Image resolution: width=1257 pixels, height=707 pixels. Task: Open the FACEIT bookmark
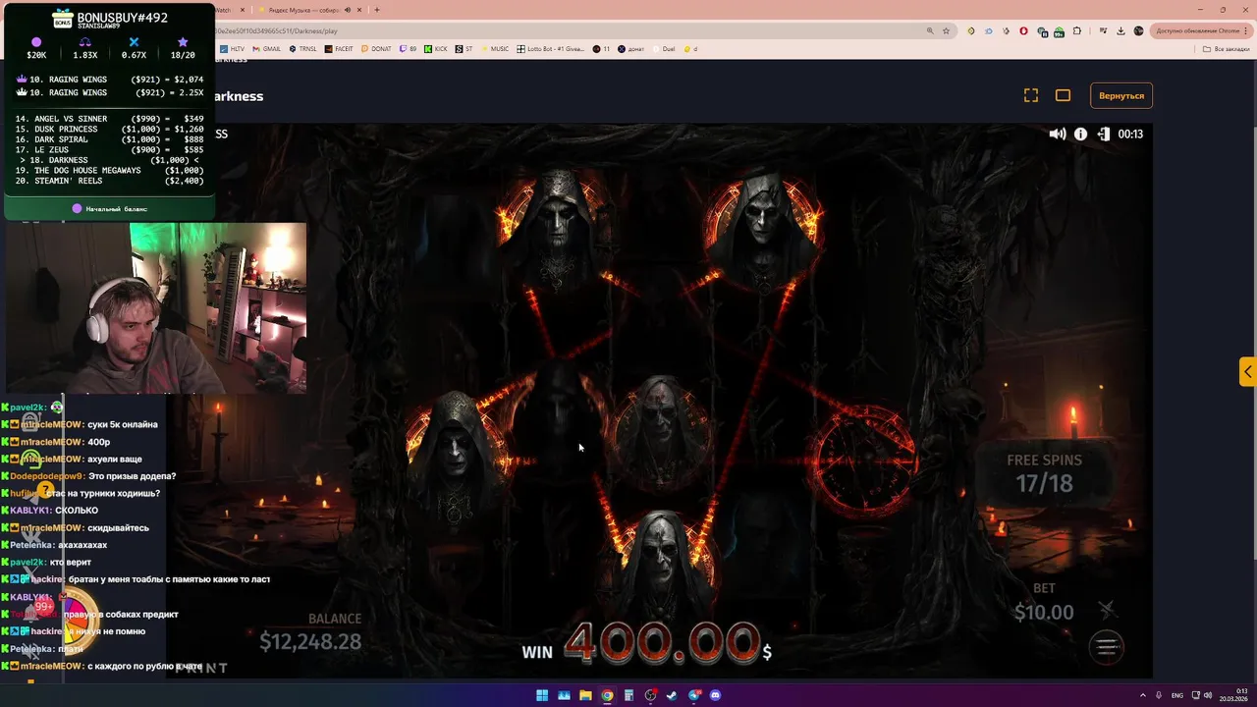[x=339, y=48]
